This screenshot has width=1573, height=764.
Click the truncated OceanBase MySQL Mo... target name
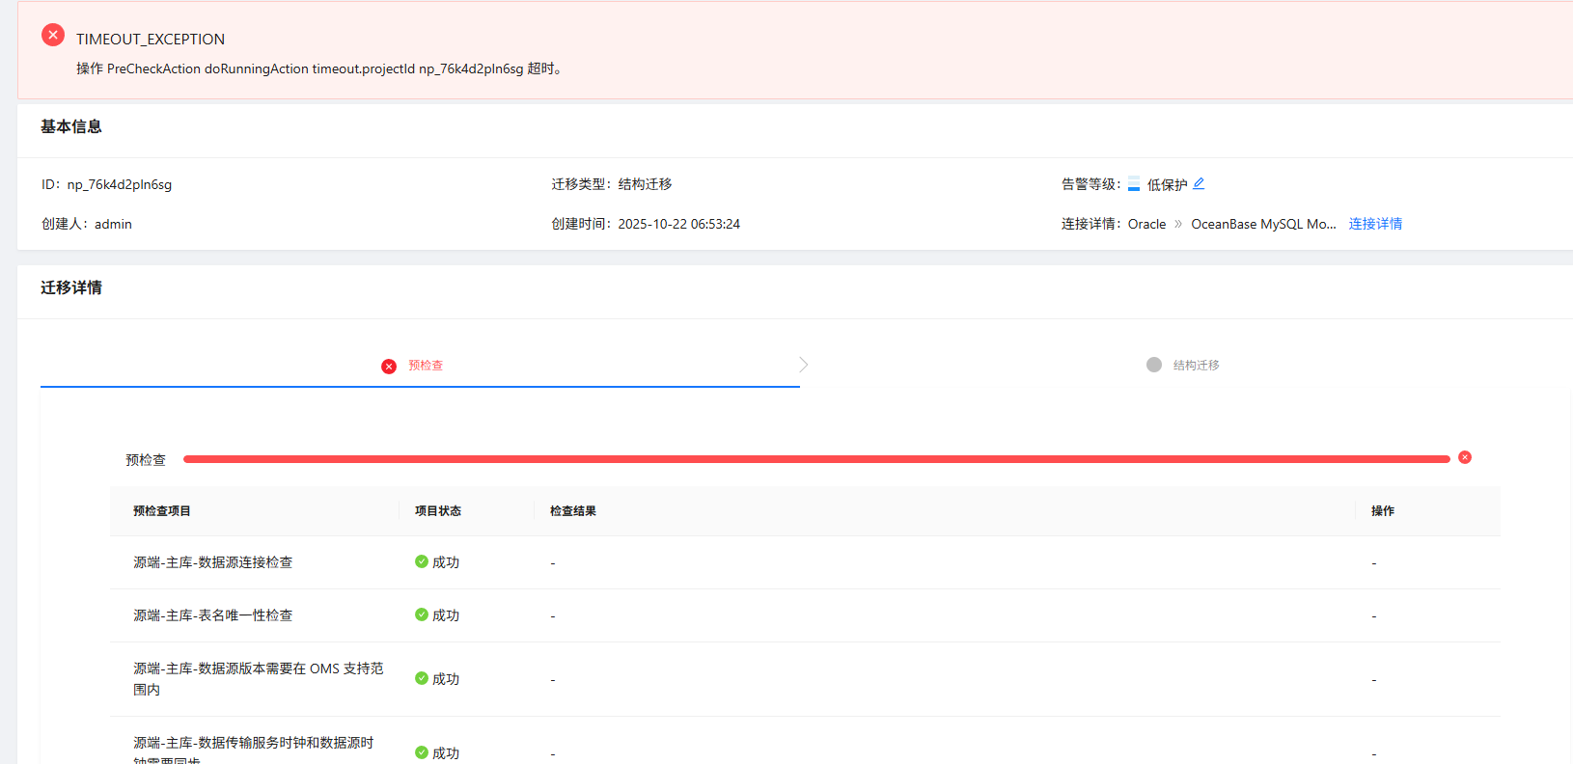tap(1263, 224)
